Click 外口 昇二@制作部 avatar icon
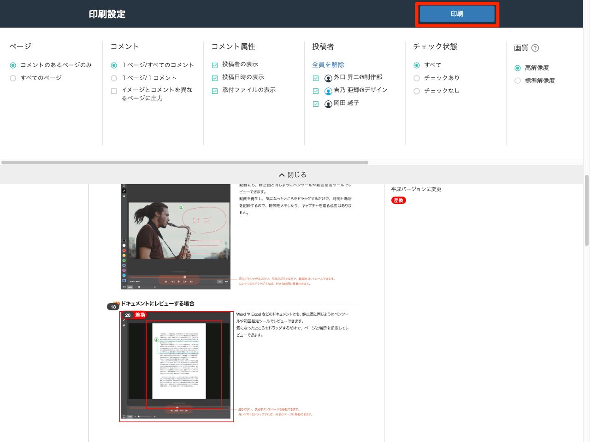 328,78
